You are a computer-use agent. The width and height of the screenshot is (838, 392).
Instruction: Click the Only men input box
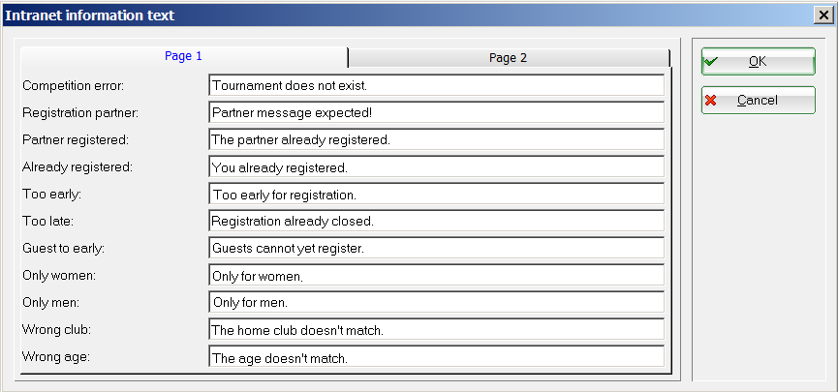(x=436, y=302)
